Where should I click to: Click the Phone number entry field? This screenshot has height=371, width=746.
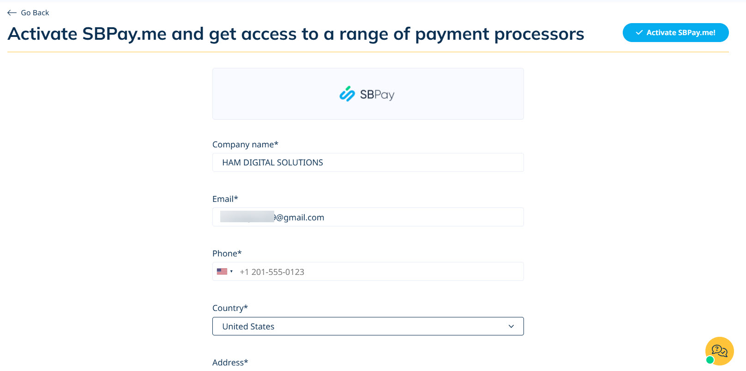click(369, 271)
